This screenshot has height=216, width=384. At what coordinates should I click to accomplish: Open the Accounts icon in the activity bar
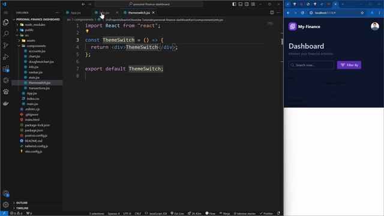coord(5,193)
